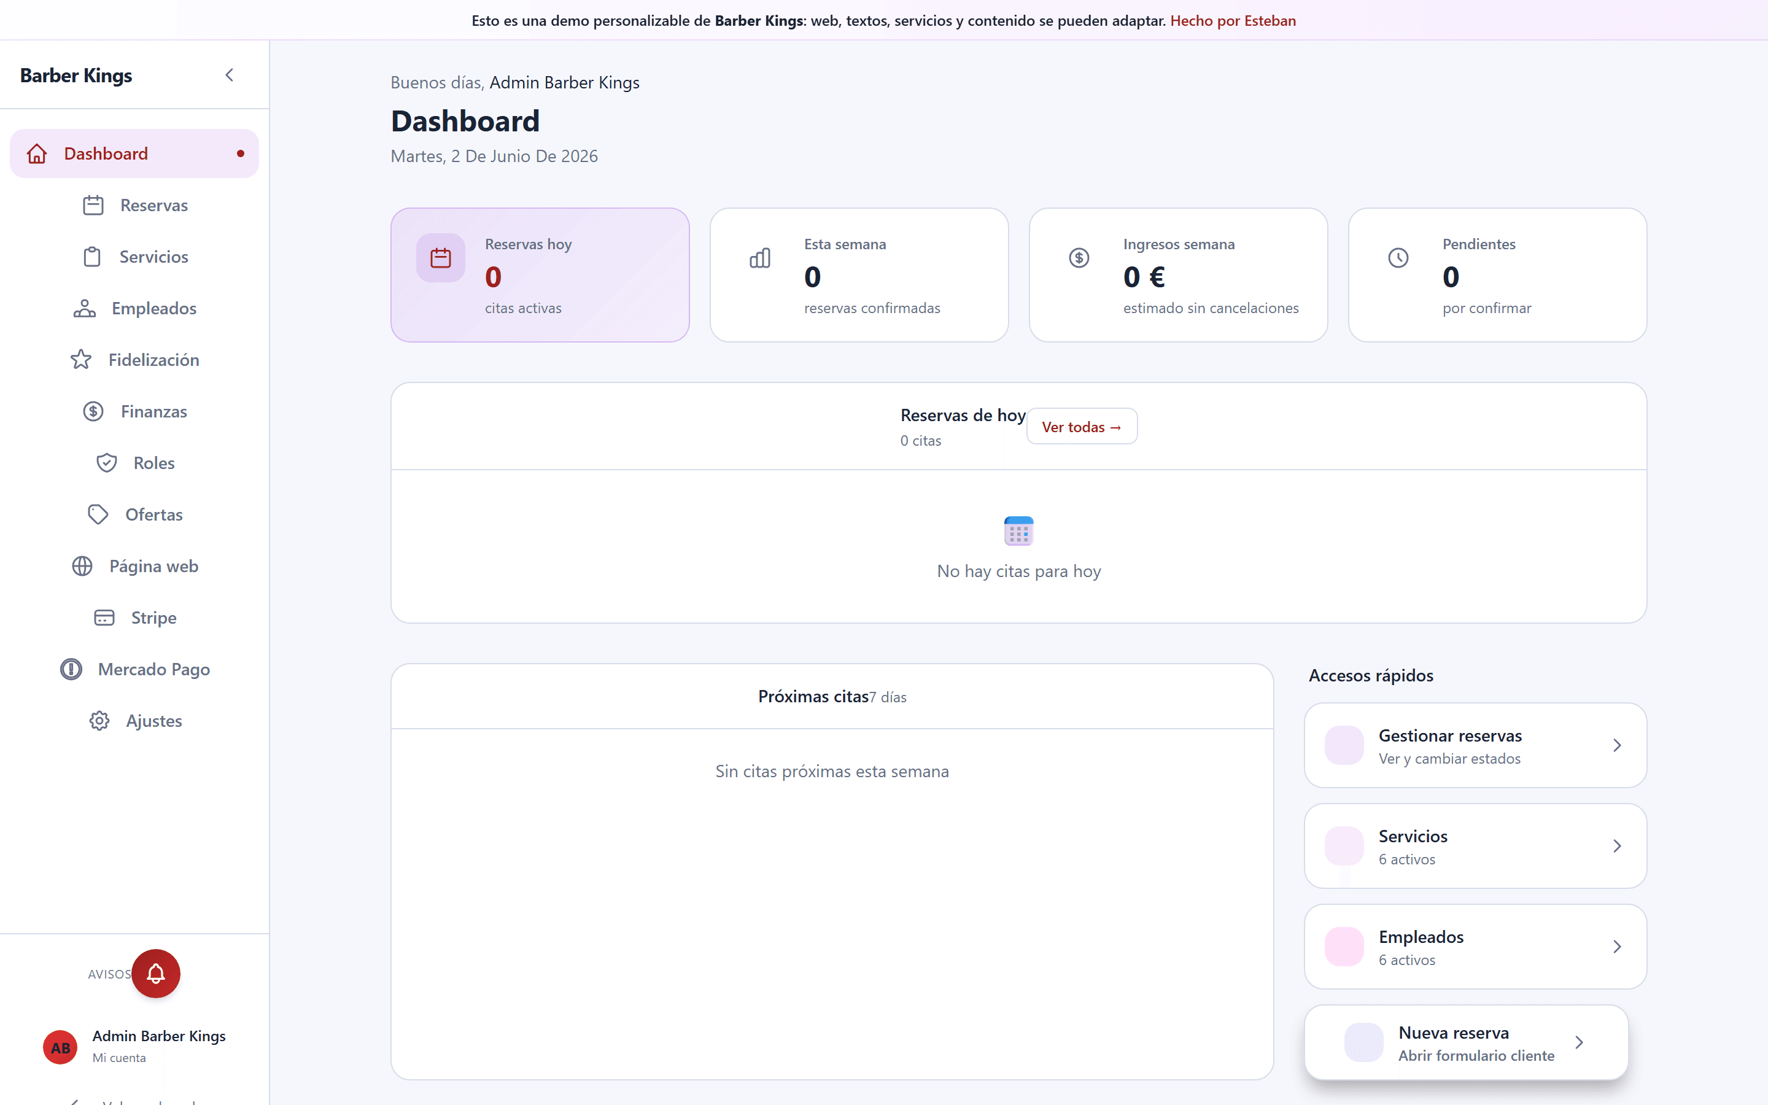Click the Roles shield icon
1768x1105 pixels.
[107, 463]
